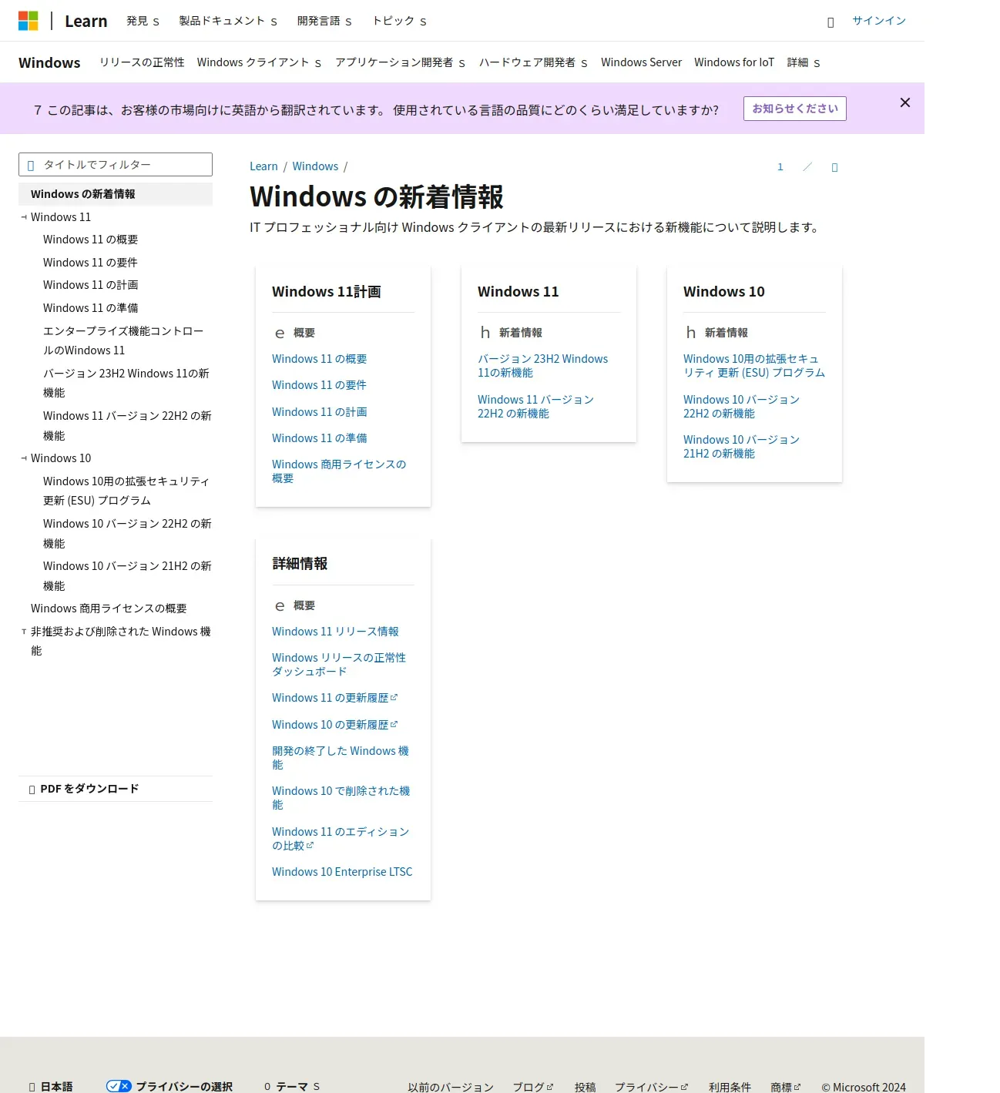Expand アプリケーション開発者 dropdown
Image resolution: width=1000 pixels, height=1093 pixels.
coord(400,62)
